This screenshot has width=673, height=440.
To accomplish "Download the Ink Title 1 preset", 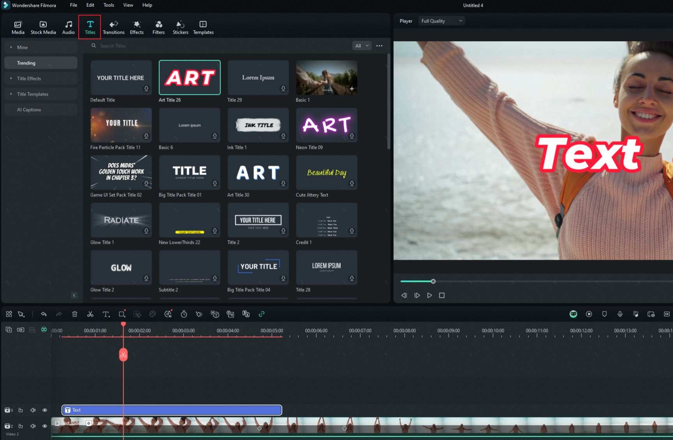I will 283,136.
